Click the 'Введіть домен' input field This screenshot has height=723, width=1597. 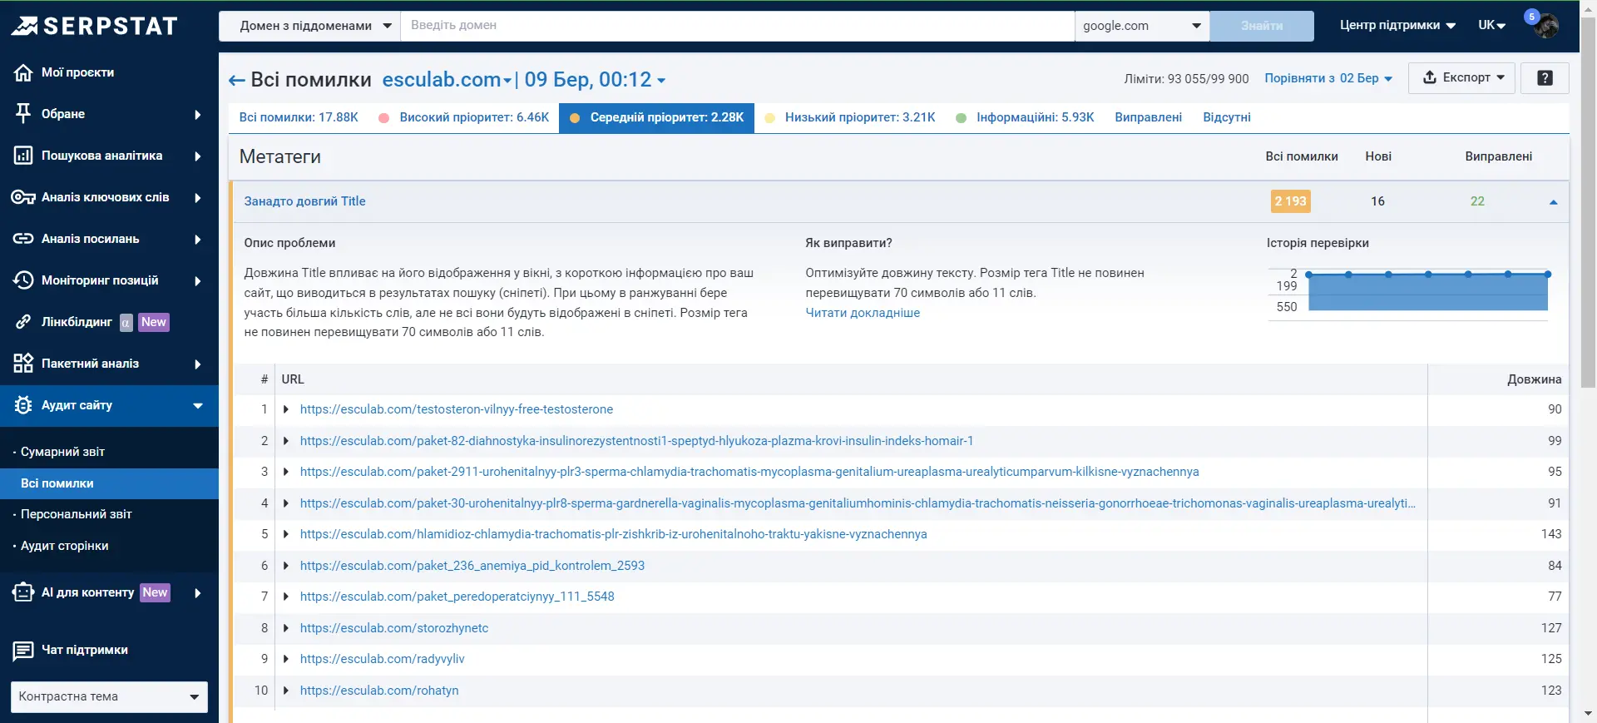pyautogui.click(x=737, y=26)
